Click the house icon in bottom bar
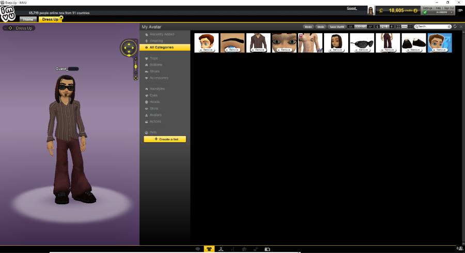The image size is (465, 253). [244, 249]
